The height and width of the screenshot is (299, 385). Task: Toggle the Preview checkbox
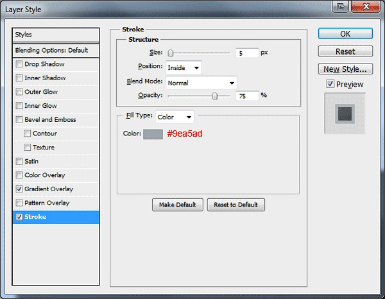tap(330, 84)
